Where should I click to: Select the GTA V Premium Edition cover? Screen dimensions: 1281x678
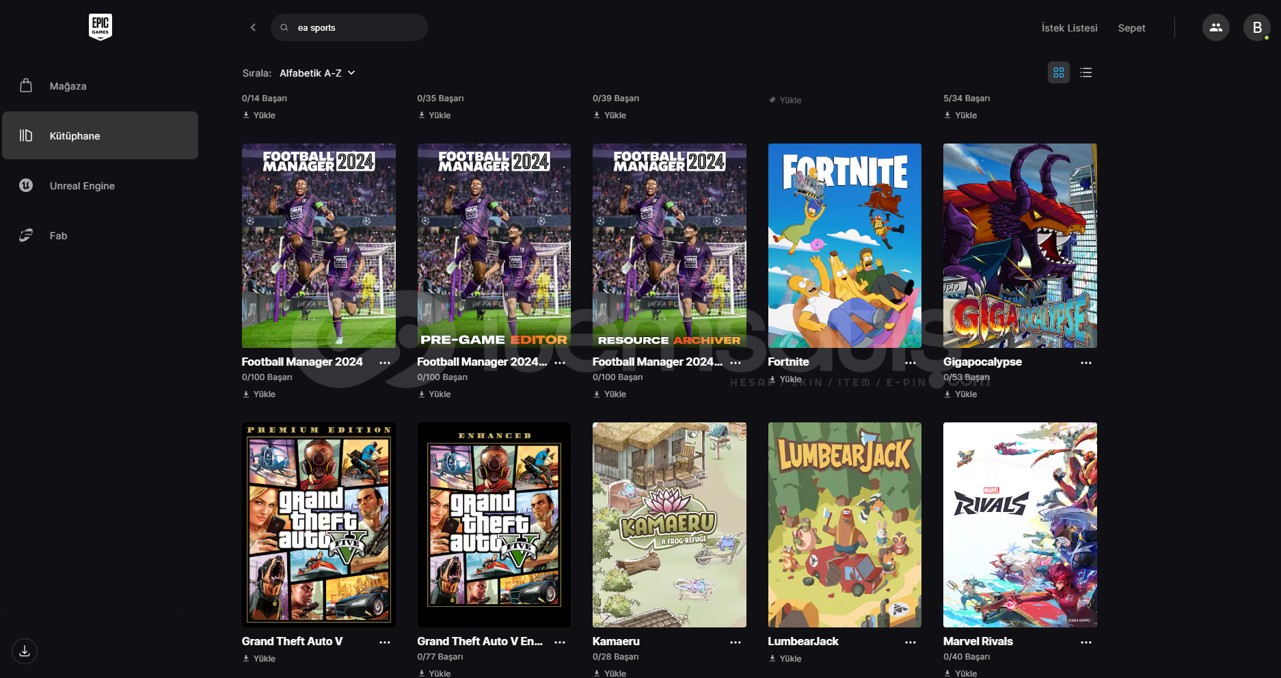[319, 525]
